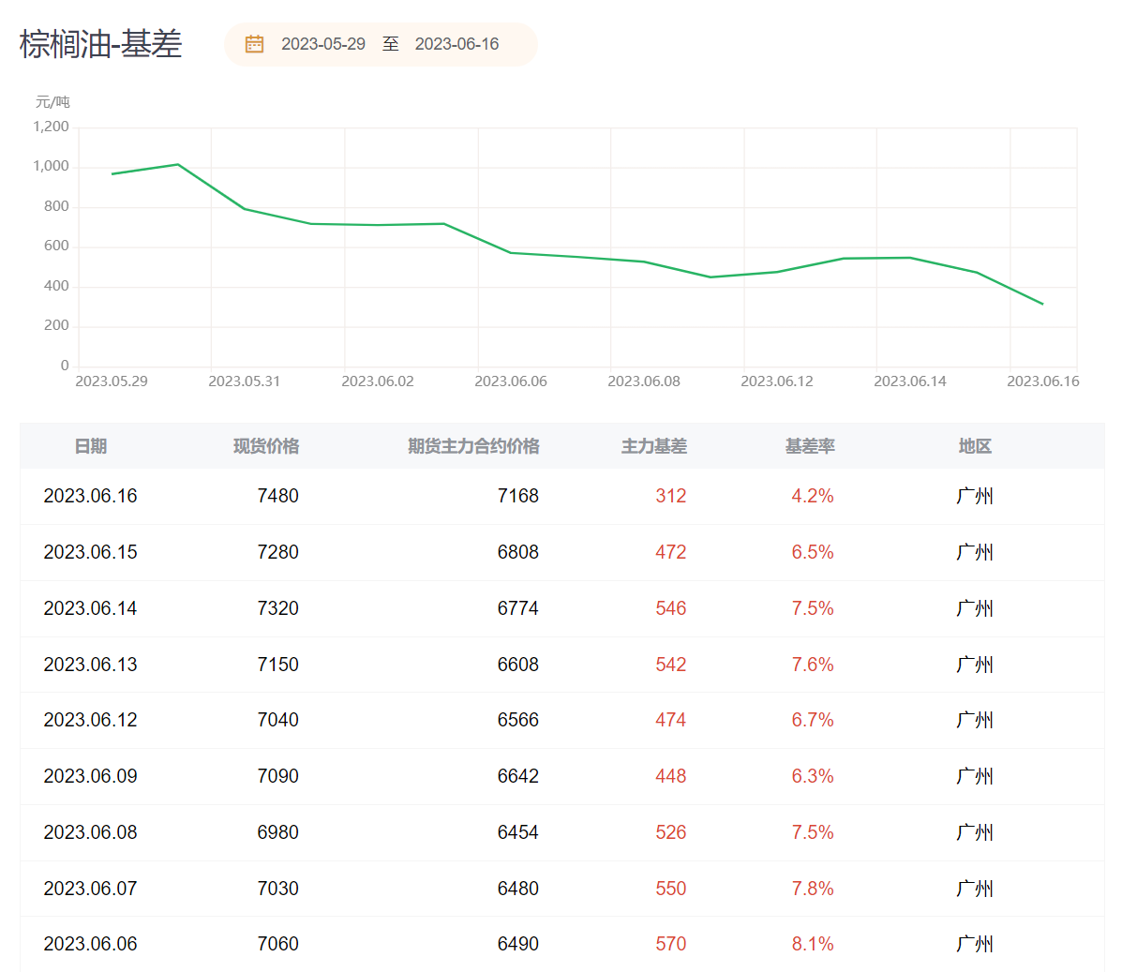Click the 7.8% rate in 2023.06.07 row
1122x972 pixels.
(812, 889)
